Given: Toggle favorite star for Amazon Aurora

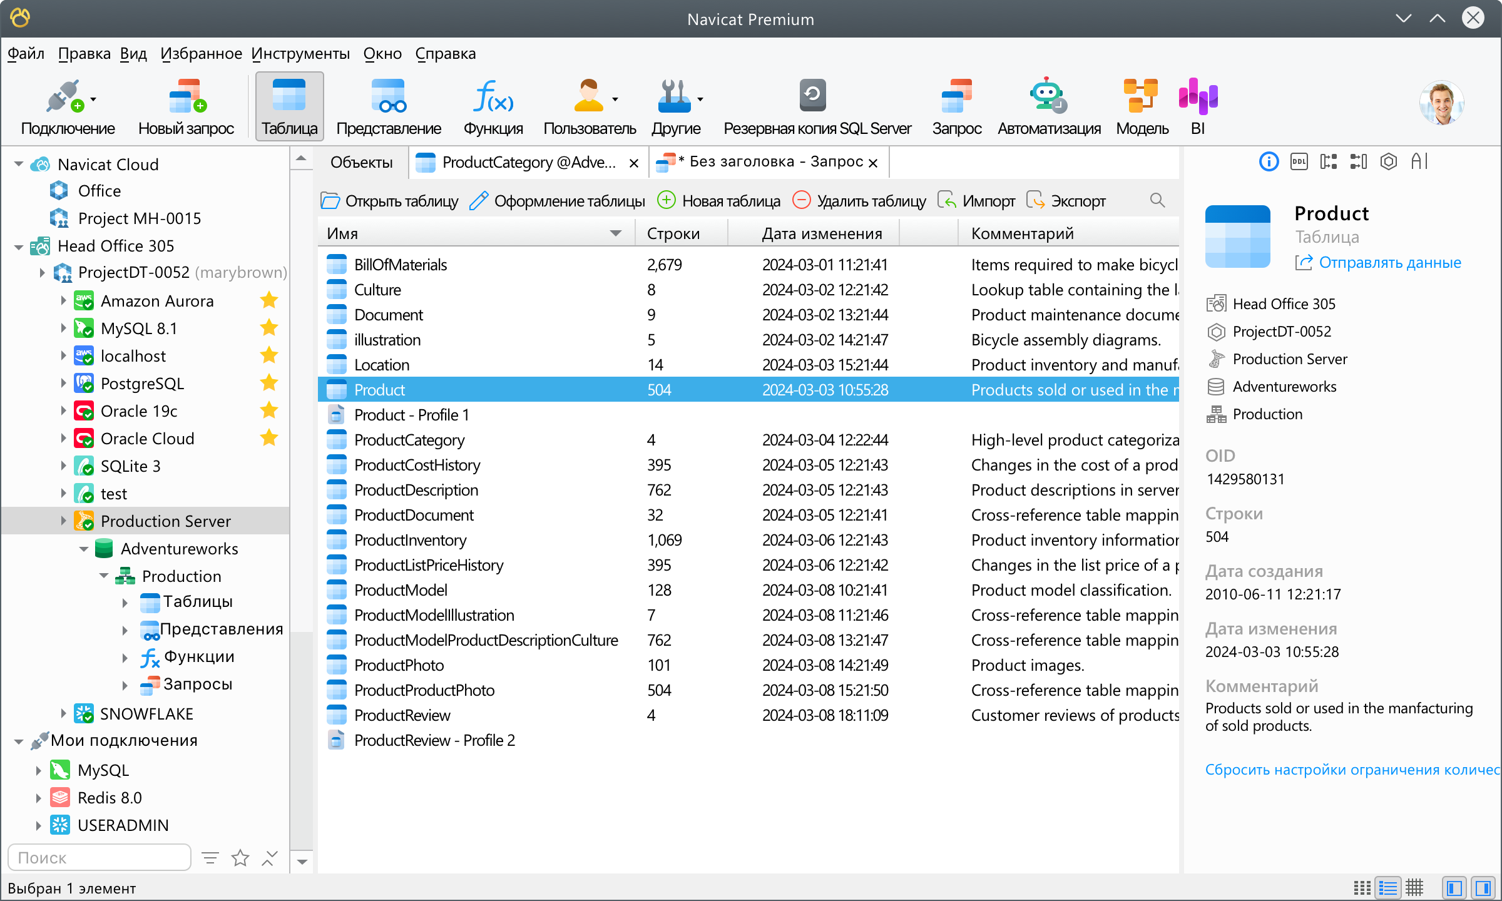Looking at the screenshot, I should [x=269, y=300].
